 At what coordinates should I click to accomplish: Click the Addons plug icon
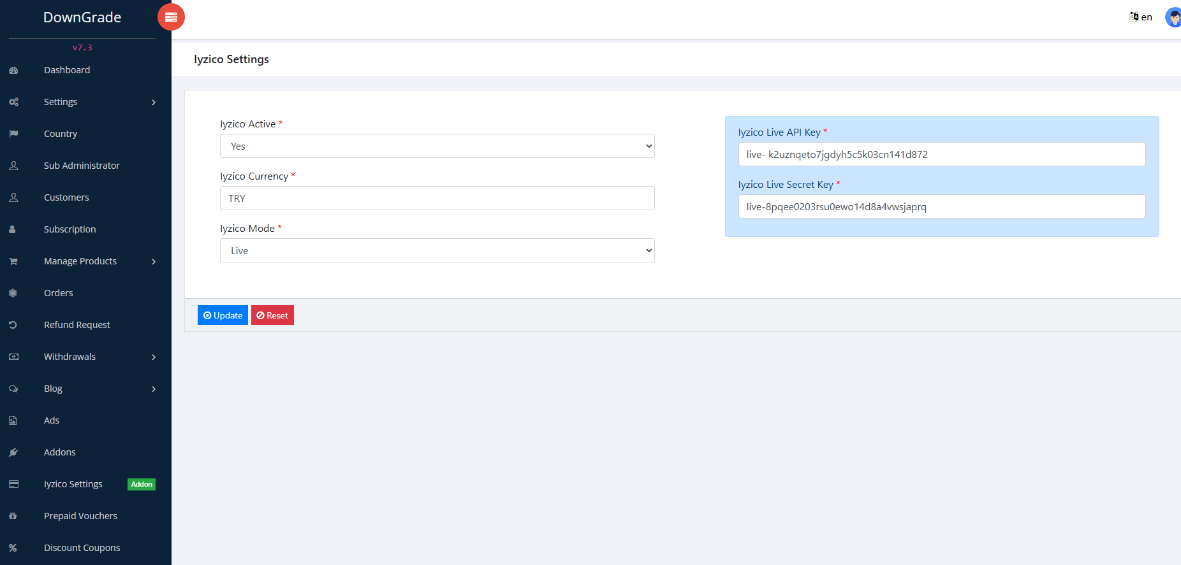coord(13,452)
